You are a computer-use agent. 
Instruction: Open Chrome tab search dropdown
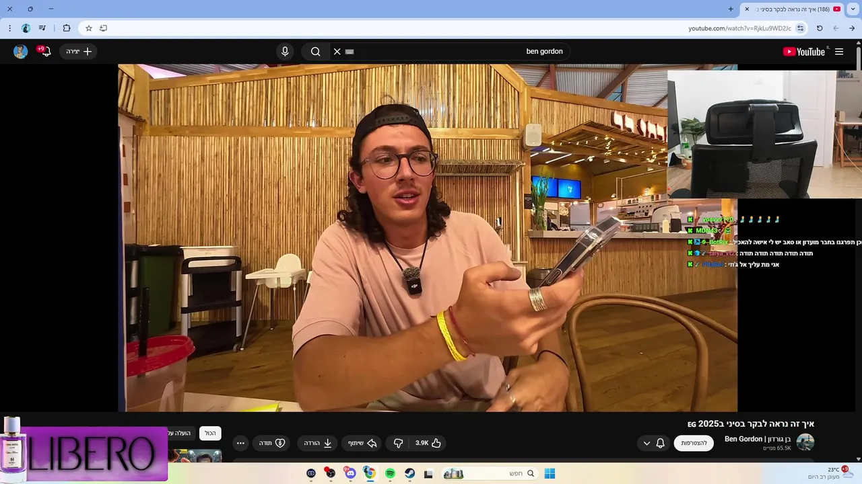(853, 9)
